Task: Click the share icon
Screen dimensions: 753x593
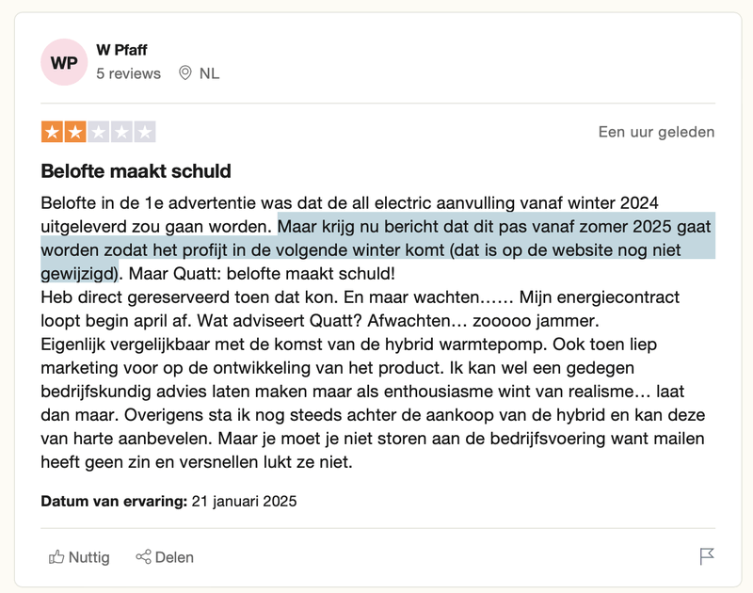Action: pyautogui.click(x=143, y=557)
